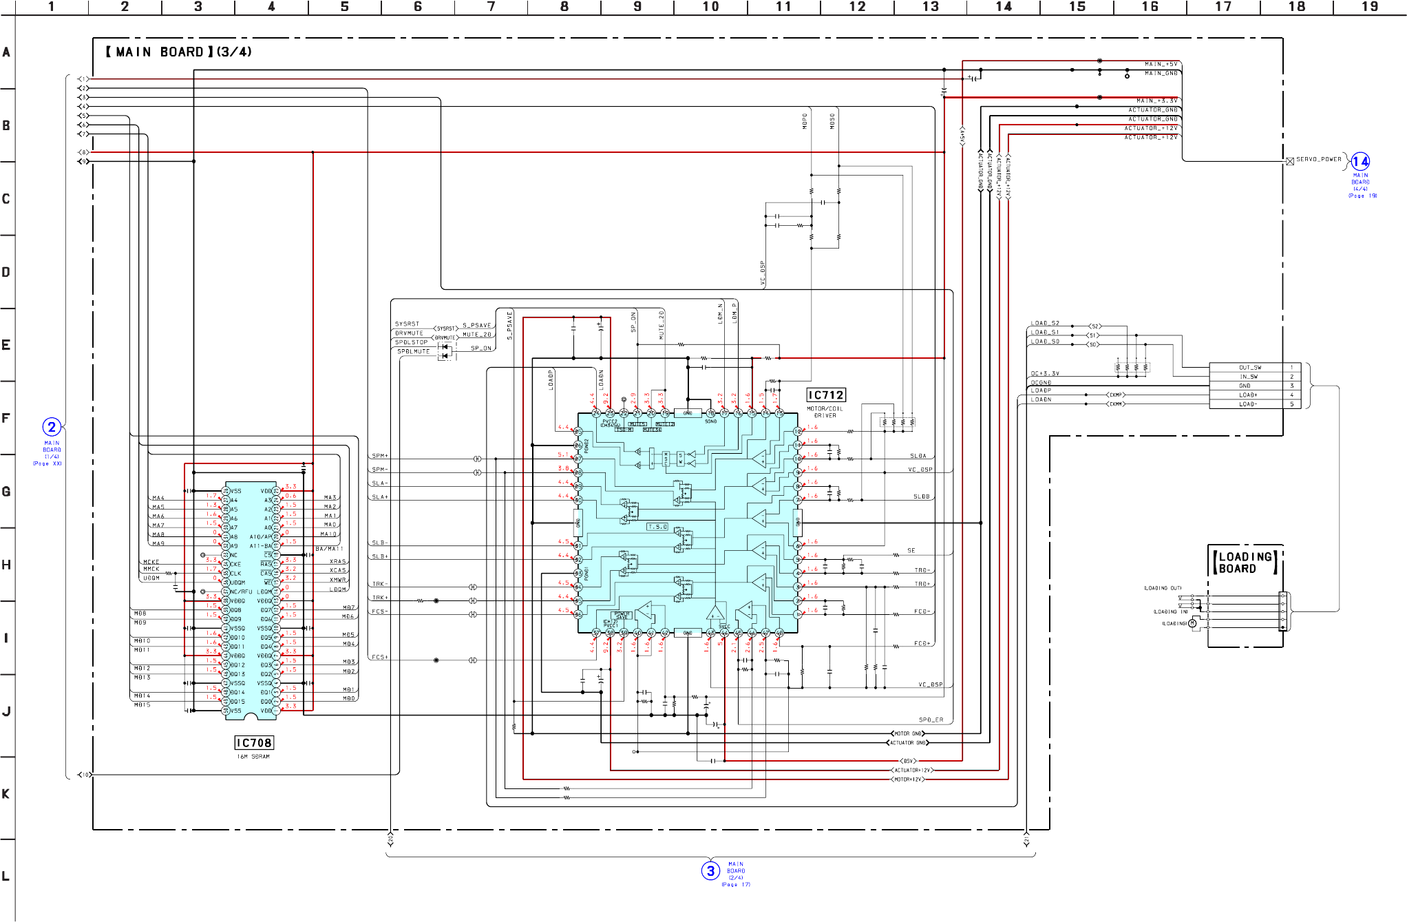
Task: Click the IC708 component label
Action: pos(254,743)
